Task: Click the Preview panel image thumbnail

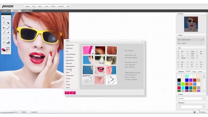Action: [x=191, y=24]
